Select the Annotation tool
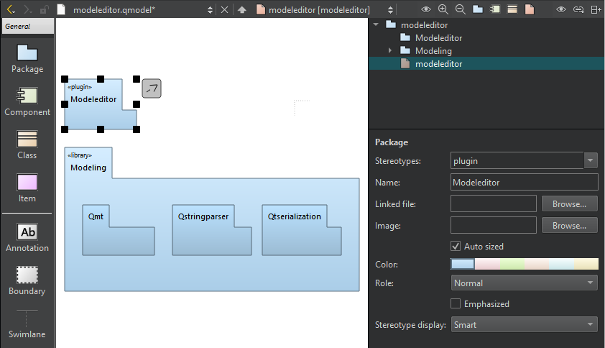The image size is (605, 348). 27,237
